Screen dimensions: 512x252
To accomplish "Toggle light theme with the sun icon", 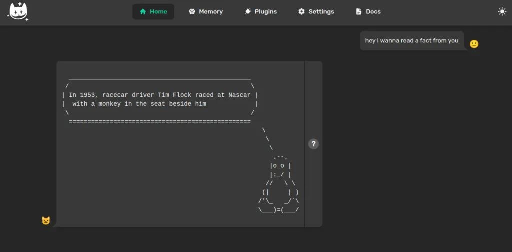I will (x=502, y=12).
